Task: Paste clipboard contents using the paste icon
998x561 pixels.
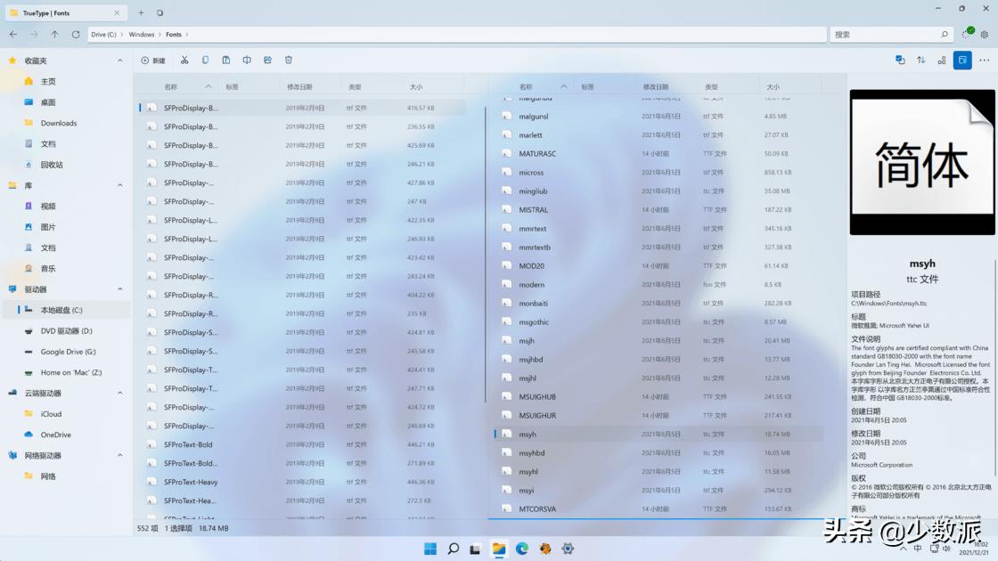Action: click(x=226, y=60)
